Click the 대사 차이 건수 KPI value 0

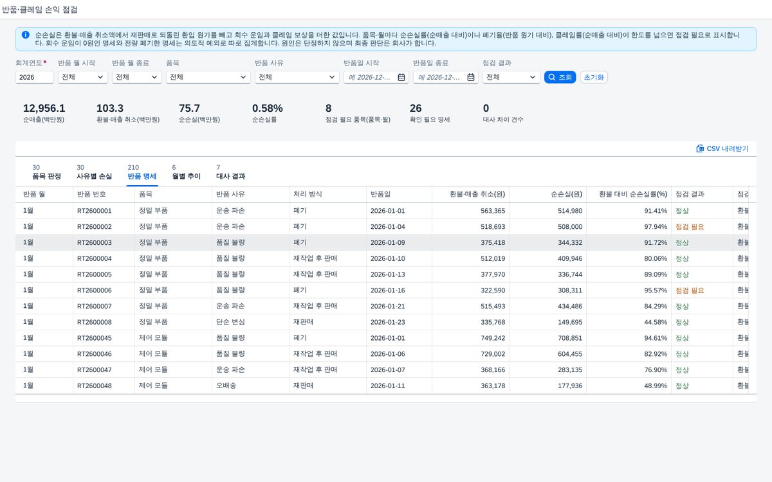tap(486, 109)
